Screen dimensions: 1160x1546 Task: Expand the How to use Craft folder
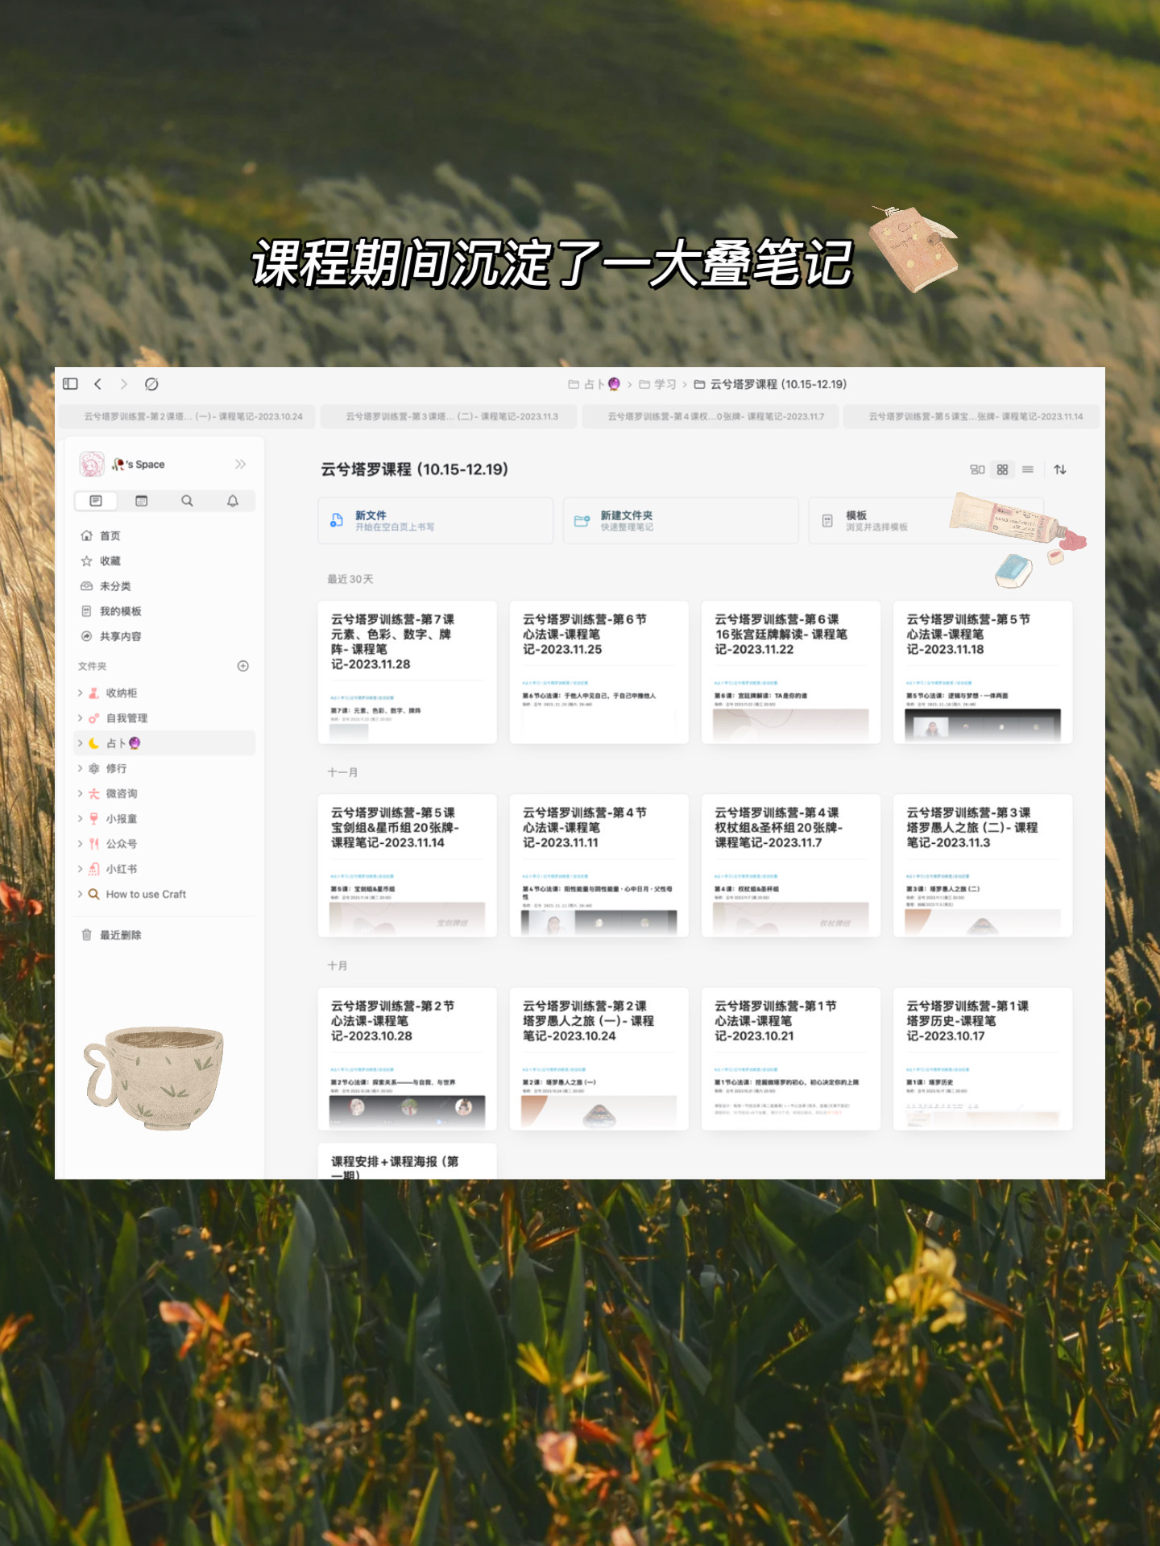[x=81, y=894]
